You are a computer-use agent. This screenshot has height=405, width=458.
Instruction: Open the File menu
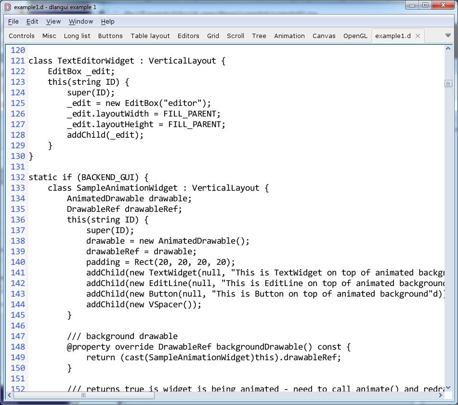[13, 21]
